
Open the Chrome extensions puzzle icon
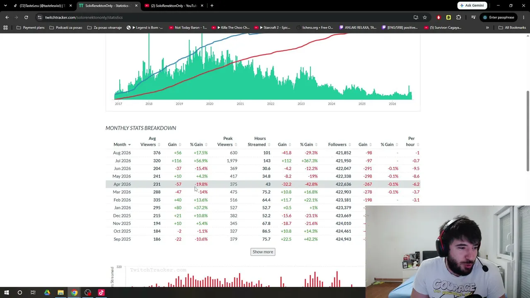(x=458, y=17)
